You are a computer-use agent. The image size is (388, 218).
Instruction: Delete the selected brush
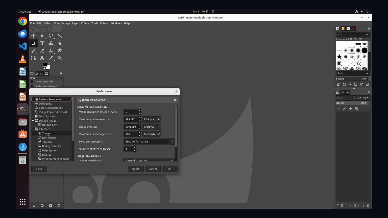coord(356,84)
